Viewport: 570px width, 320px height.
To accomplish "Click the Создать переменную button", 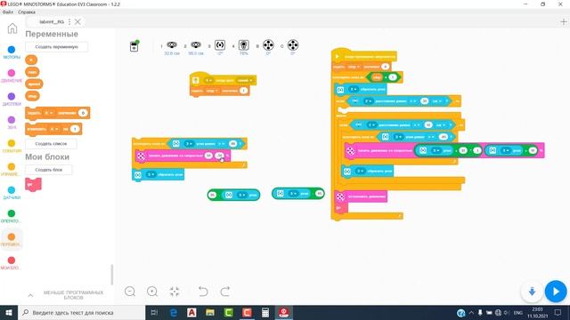I will click(x=56, y=47).
